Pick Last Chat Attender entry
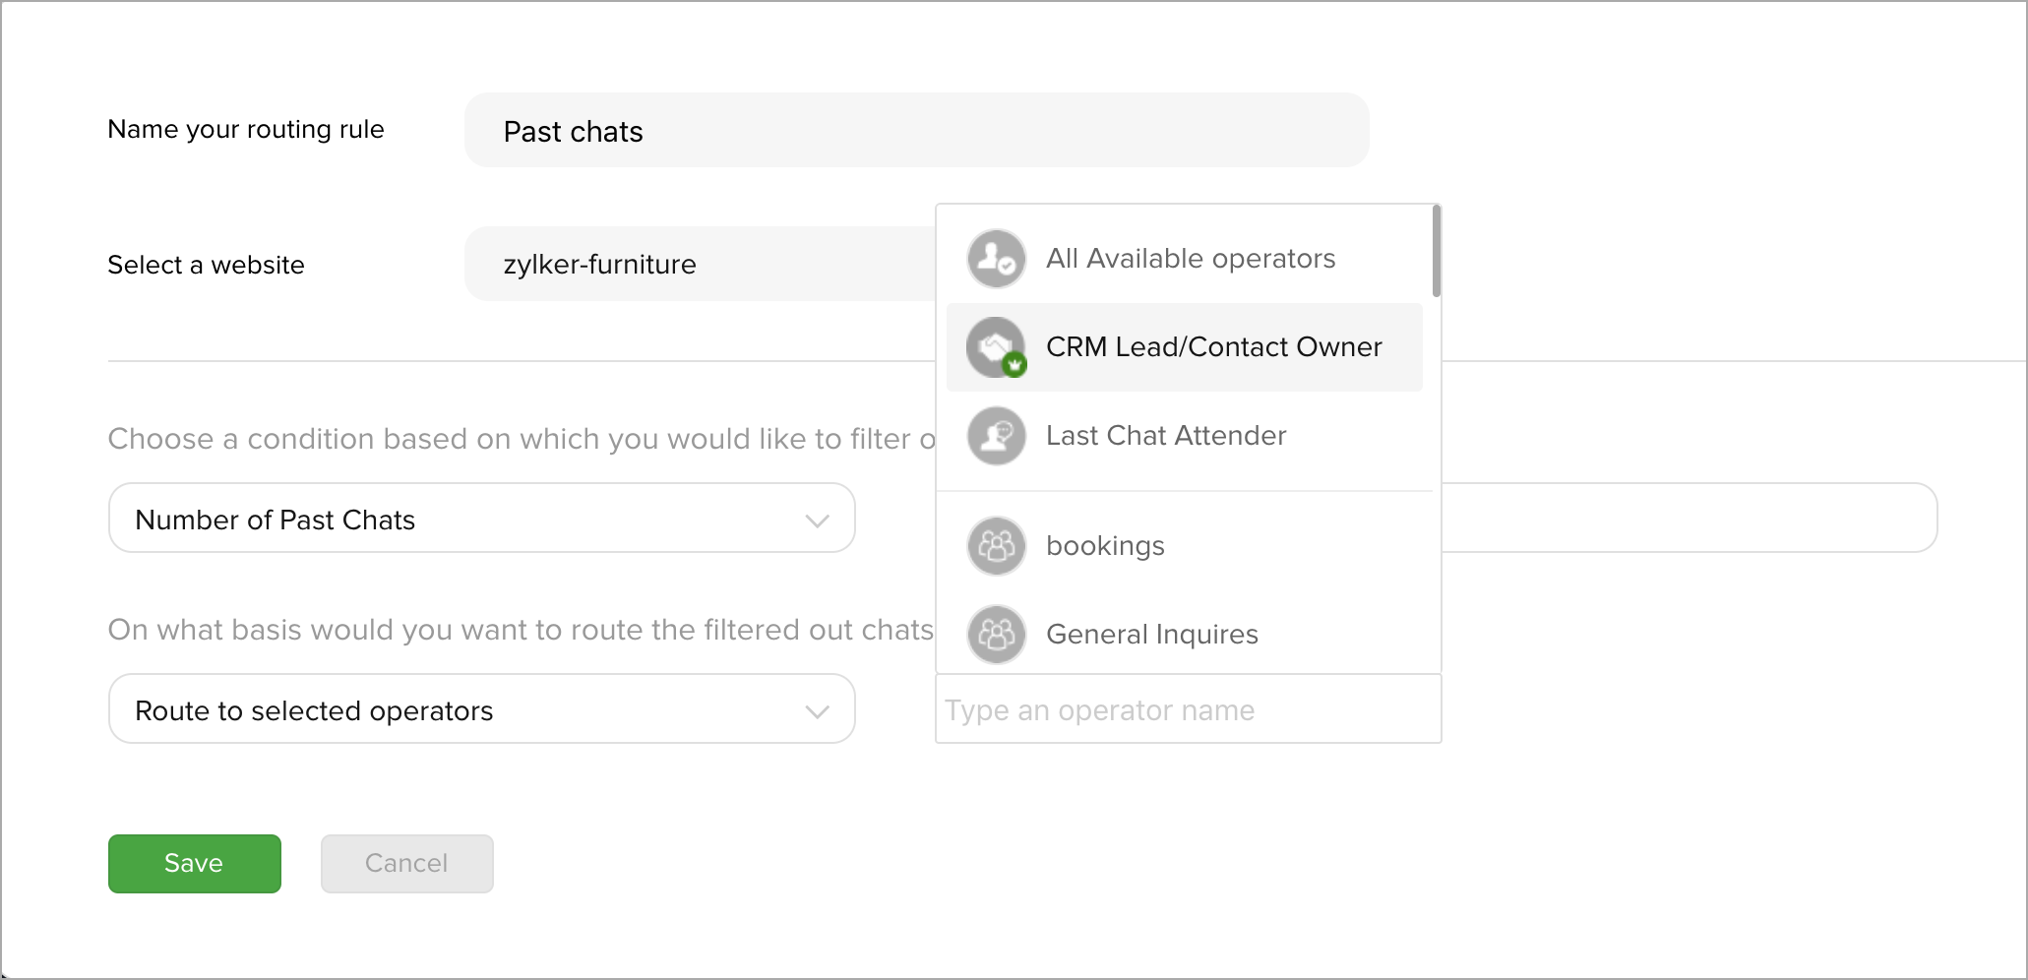The width and height of the screenshot is (2028, 980). [1184, 436]
